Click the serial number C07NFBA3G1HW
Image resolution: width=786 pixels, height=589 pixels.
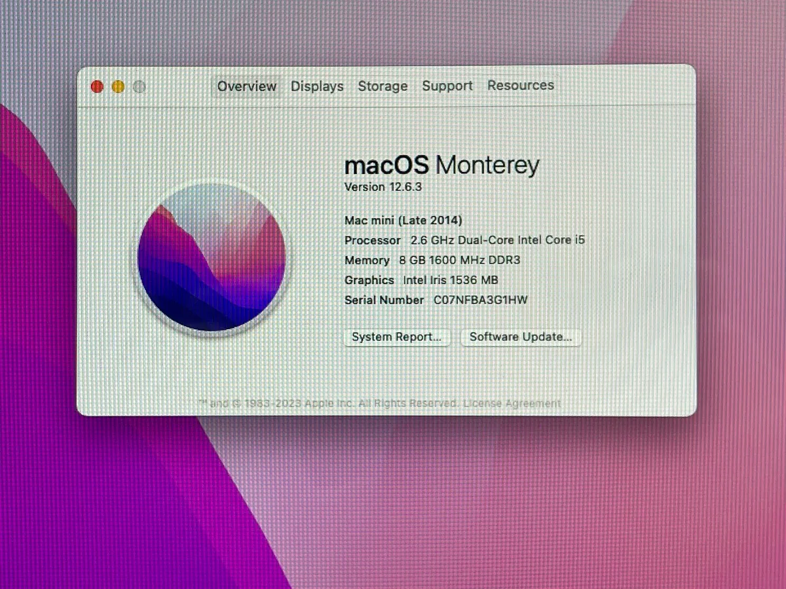point(481,300)
